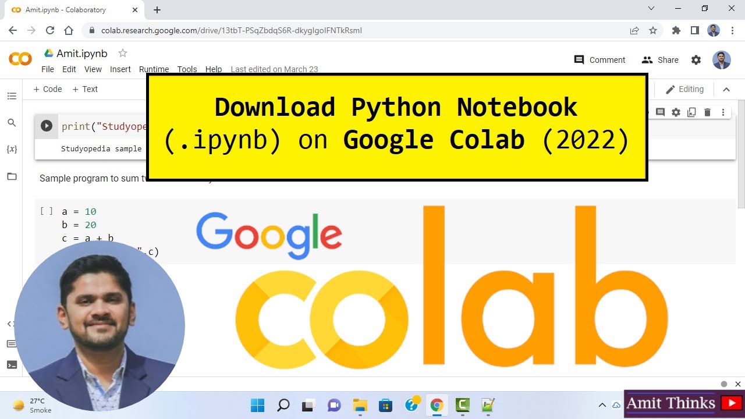Click the Colab logo icon
The height and width of the screenshot is (419, 745).
click(20, 59)
